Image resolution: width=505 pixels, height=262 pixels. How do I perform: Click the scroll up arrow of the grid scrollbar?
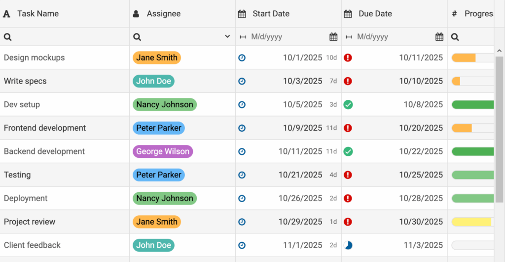pos(499,51)
